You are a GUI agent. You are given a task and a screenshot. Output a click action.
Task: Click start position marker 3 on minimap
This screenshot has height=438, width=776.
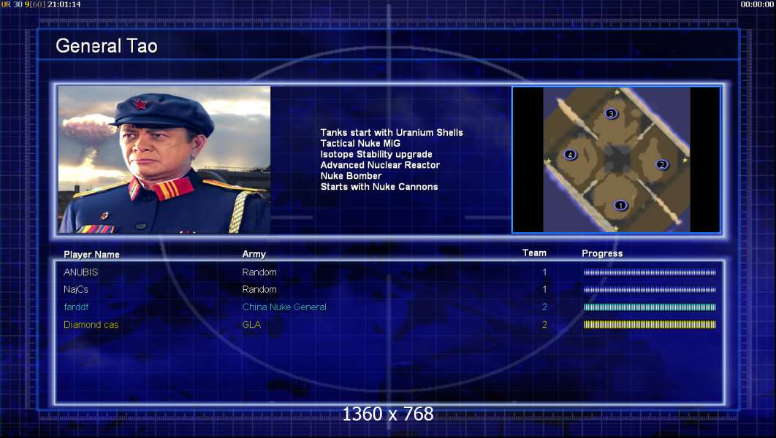(x=611, y=114)
